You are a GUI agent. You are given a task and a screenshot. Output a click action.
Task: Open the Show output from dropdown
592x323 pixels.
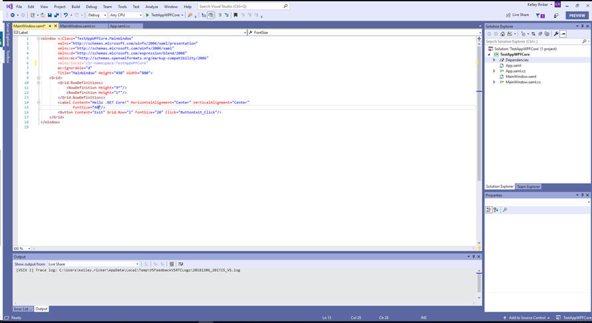[93, 264]
